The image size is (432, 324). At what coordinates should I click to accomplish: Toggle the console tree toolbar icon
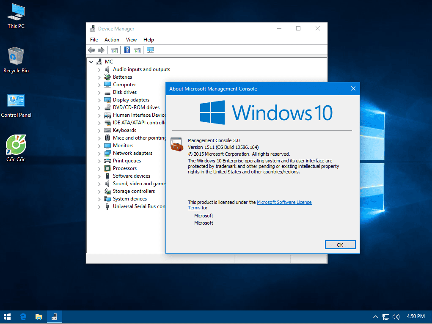pyautogui.click(x=114, y=50)
